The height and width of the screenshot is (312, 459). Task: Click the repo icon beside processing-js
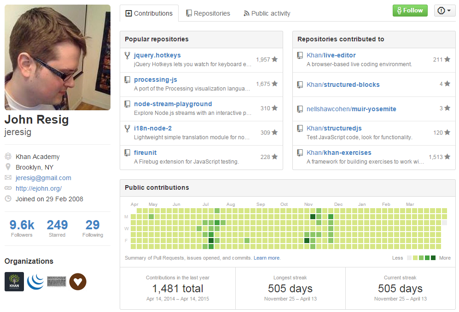(128, 80)
